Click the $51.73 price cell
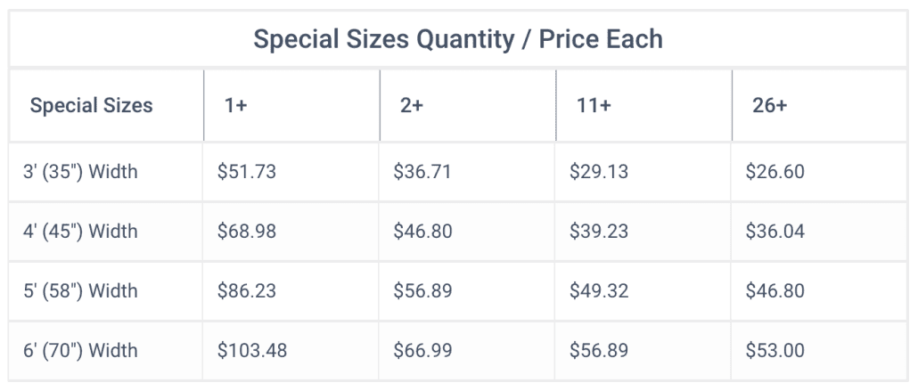 click(x=247, y=171)
